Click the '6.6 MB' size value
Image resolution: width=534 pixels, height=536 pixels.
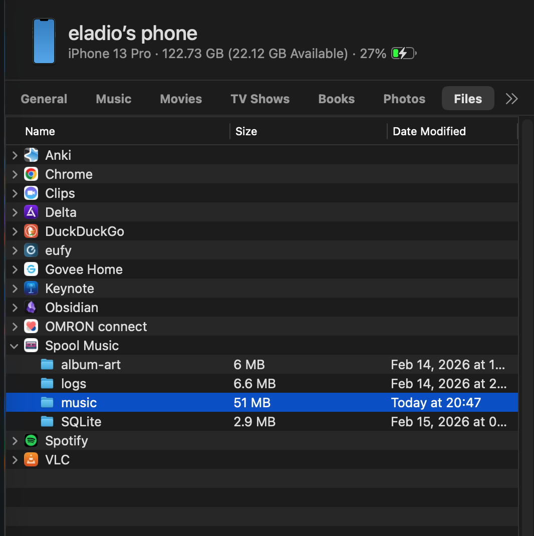pyautogui.click(x=254, y=384)
